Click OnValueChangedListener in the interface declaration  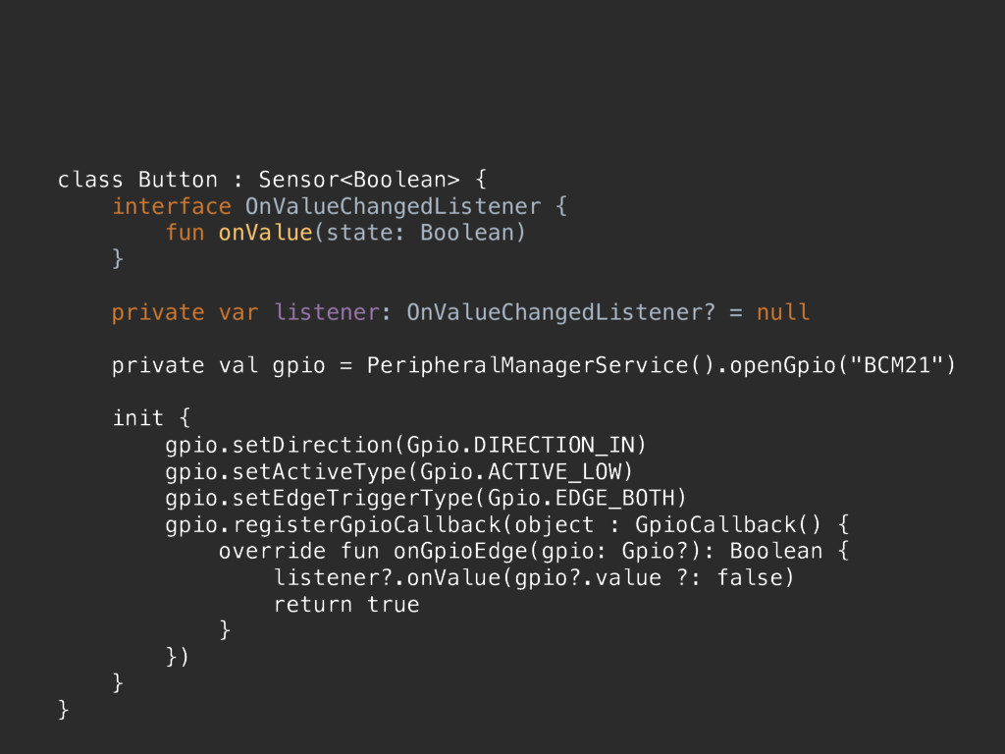point(393,206)
